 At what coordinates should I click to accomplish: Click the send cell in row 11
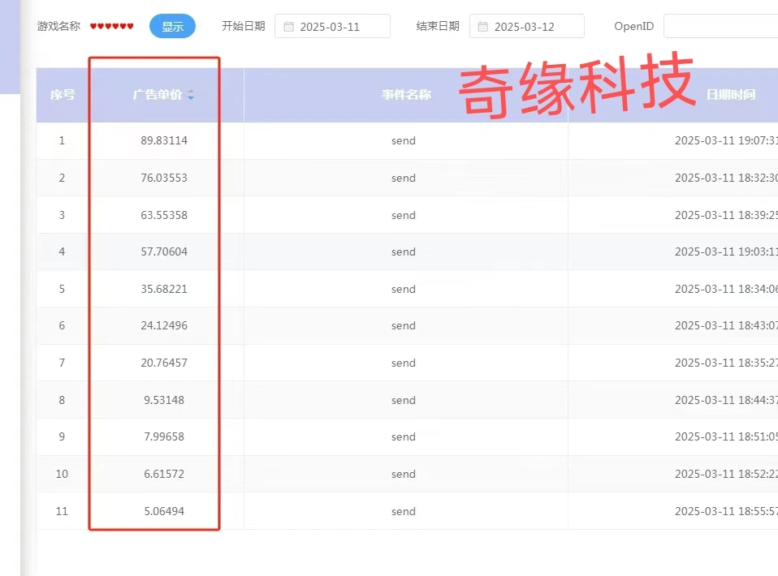tap(404, 511)
